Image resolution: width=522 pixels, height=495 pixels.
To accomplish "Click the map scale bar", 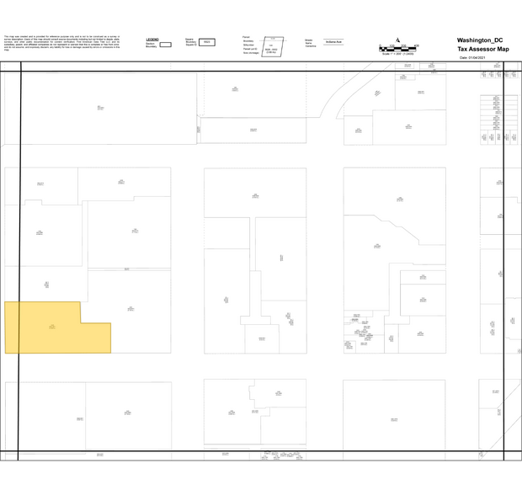I will [397, 49].
